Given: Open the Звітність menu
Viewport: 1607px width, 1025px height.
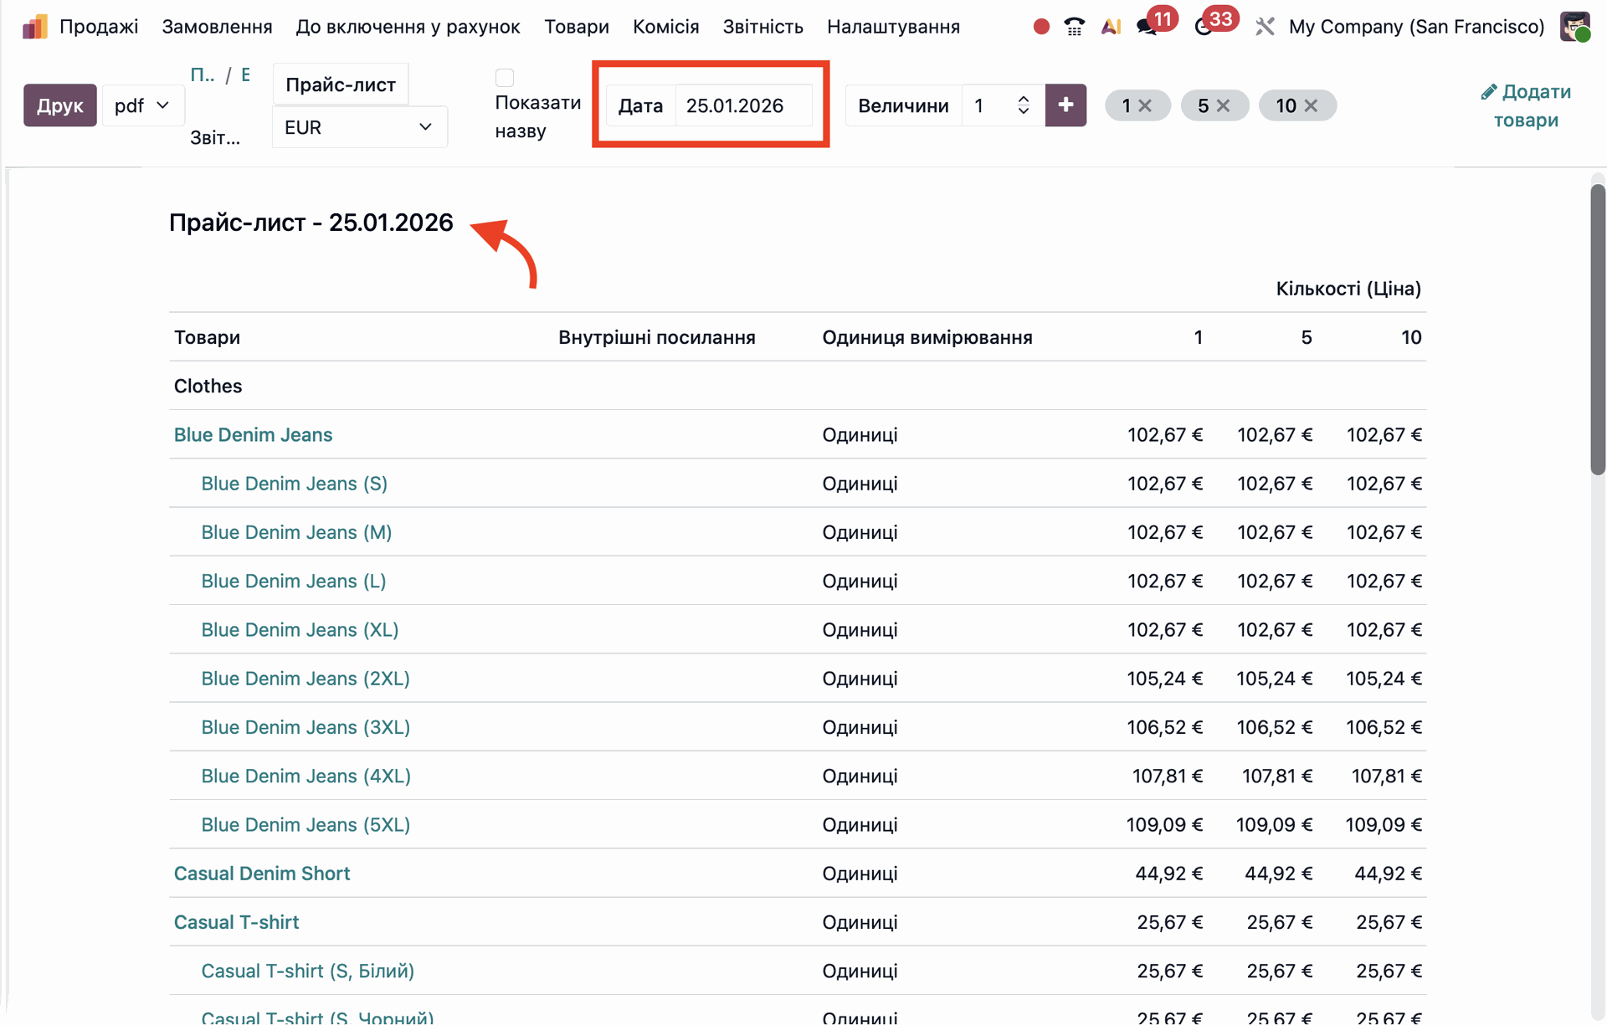Looking at the screenshot, I should 762,27.
